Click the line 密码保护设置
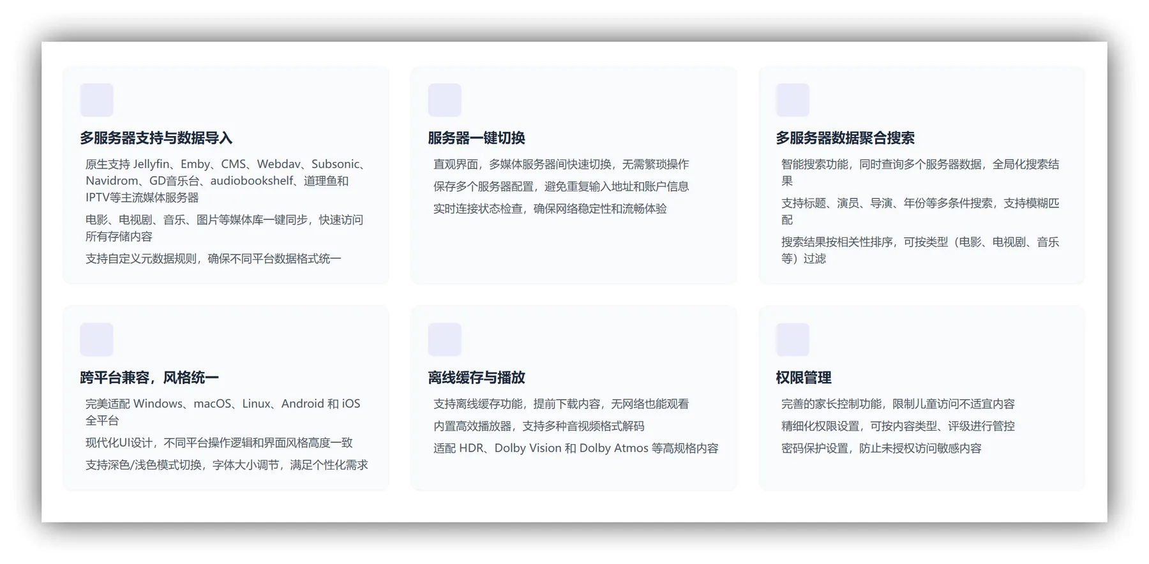This screenshot has height=564, width=1149. 881,449
